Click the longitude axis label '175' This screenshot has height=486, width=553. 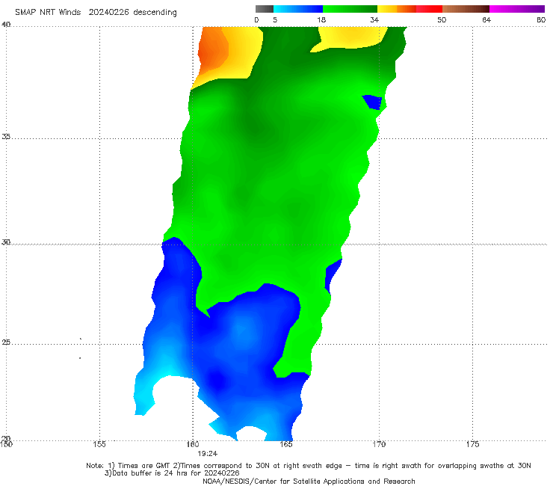(x=472, y=444)
